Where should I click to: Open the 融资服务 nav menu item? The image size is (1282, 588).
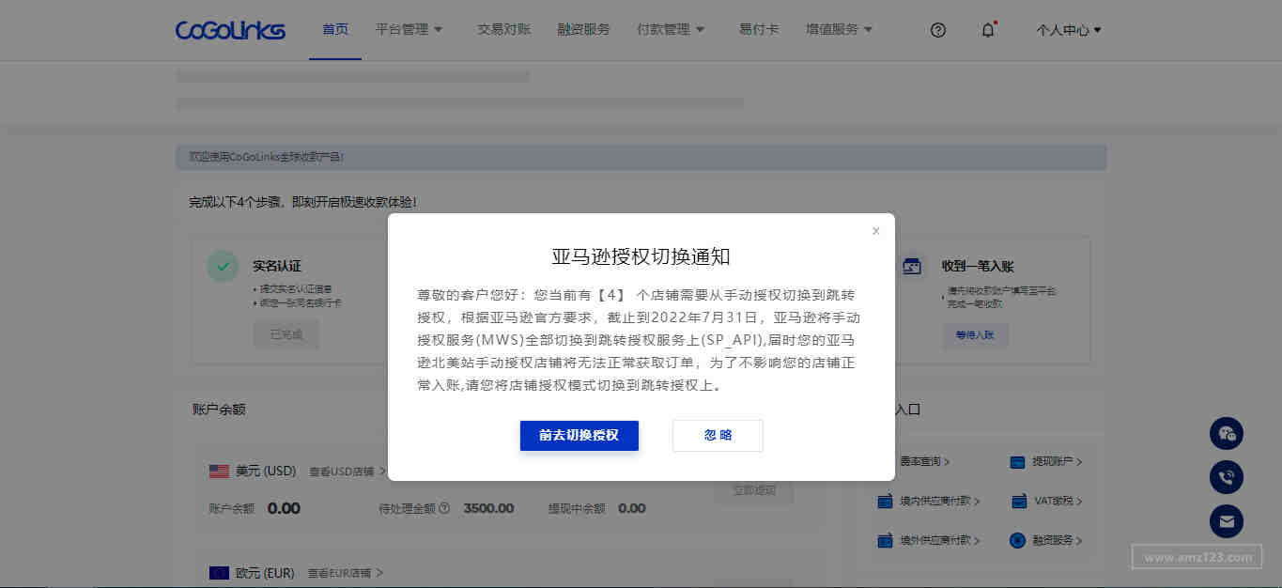[x=583, y=30]
